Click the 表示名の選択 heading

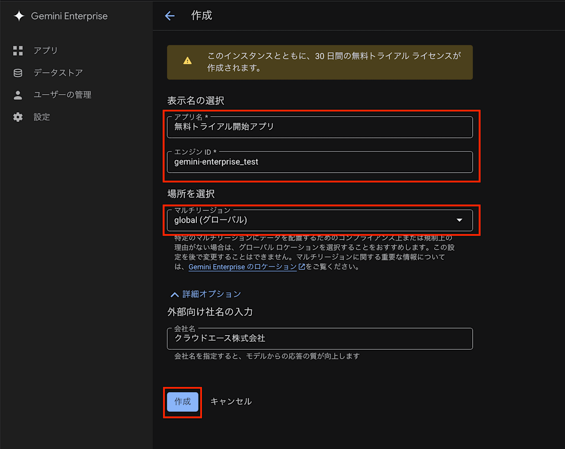pyautogui.click(x=195, y=101)
